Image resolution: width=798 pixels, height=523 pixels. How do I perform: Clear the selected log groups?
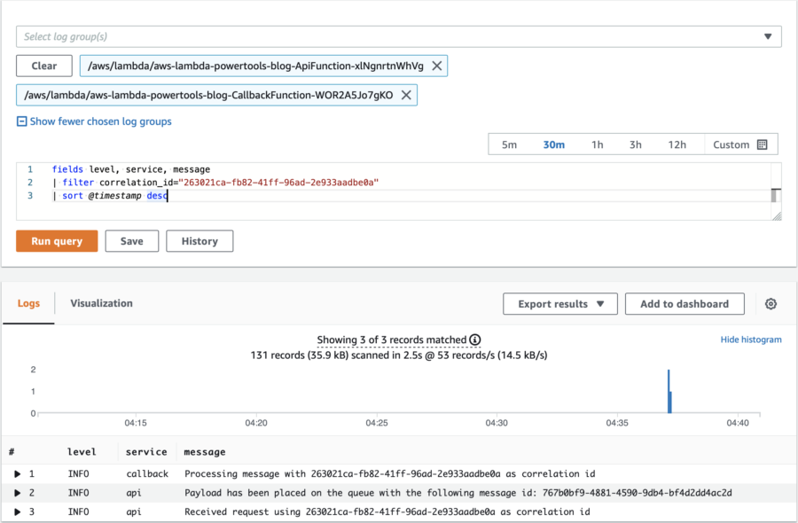coord(44,66)
